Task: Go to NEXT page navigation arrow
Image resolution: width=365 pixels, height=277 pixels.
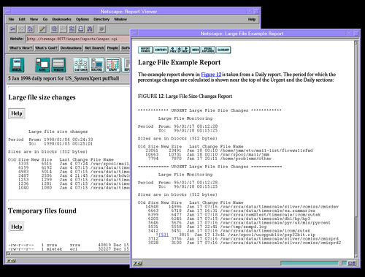Action: pyautogui.click(x=185, y=50)
